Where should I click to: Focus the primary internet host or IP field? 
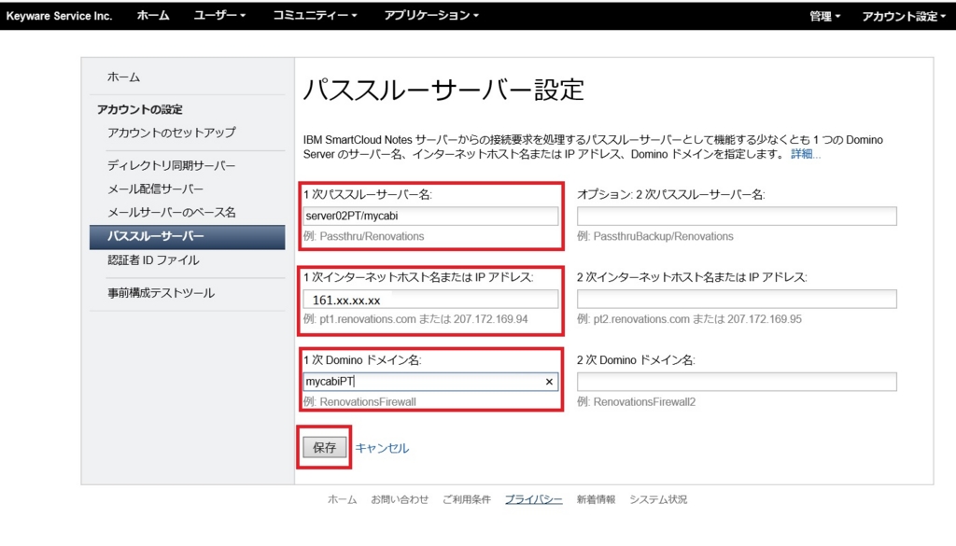point(430,300)
